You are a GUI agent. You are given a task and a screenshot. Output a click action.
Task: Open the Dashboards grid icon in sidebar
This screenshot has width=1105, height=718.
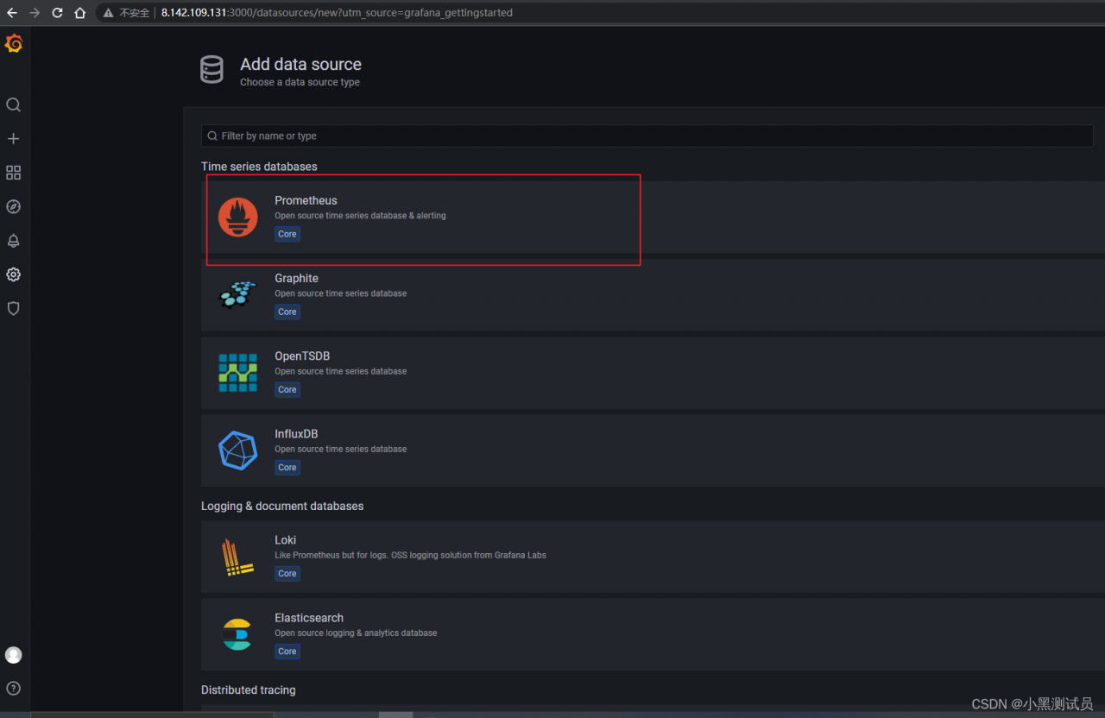click(13, 173)
